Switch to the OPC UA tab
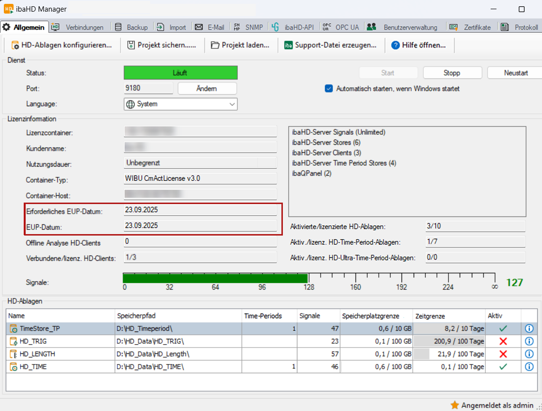Screen dimensions: 542x411 pyautogui.click(x=342, y=28)
